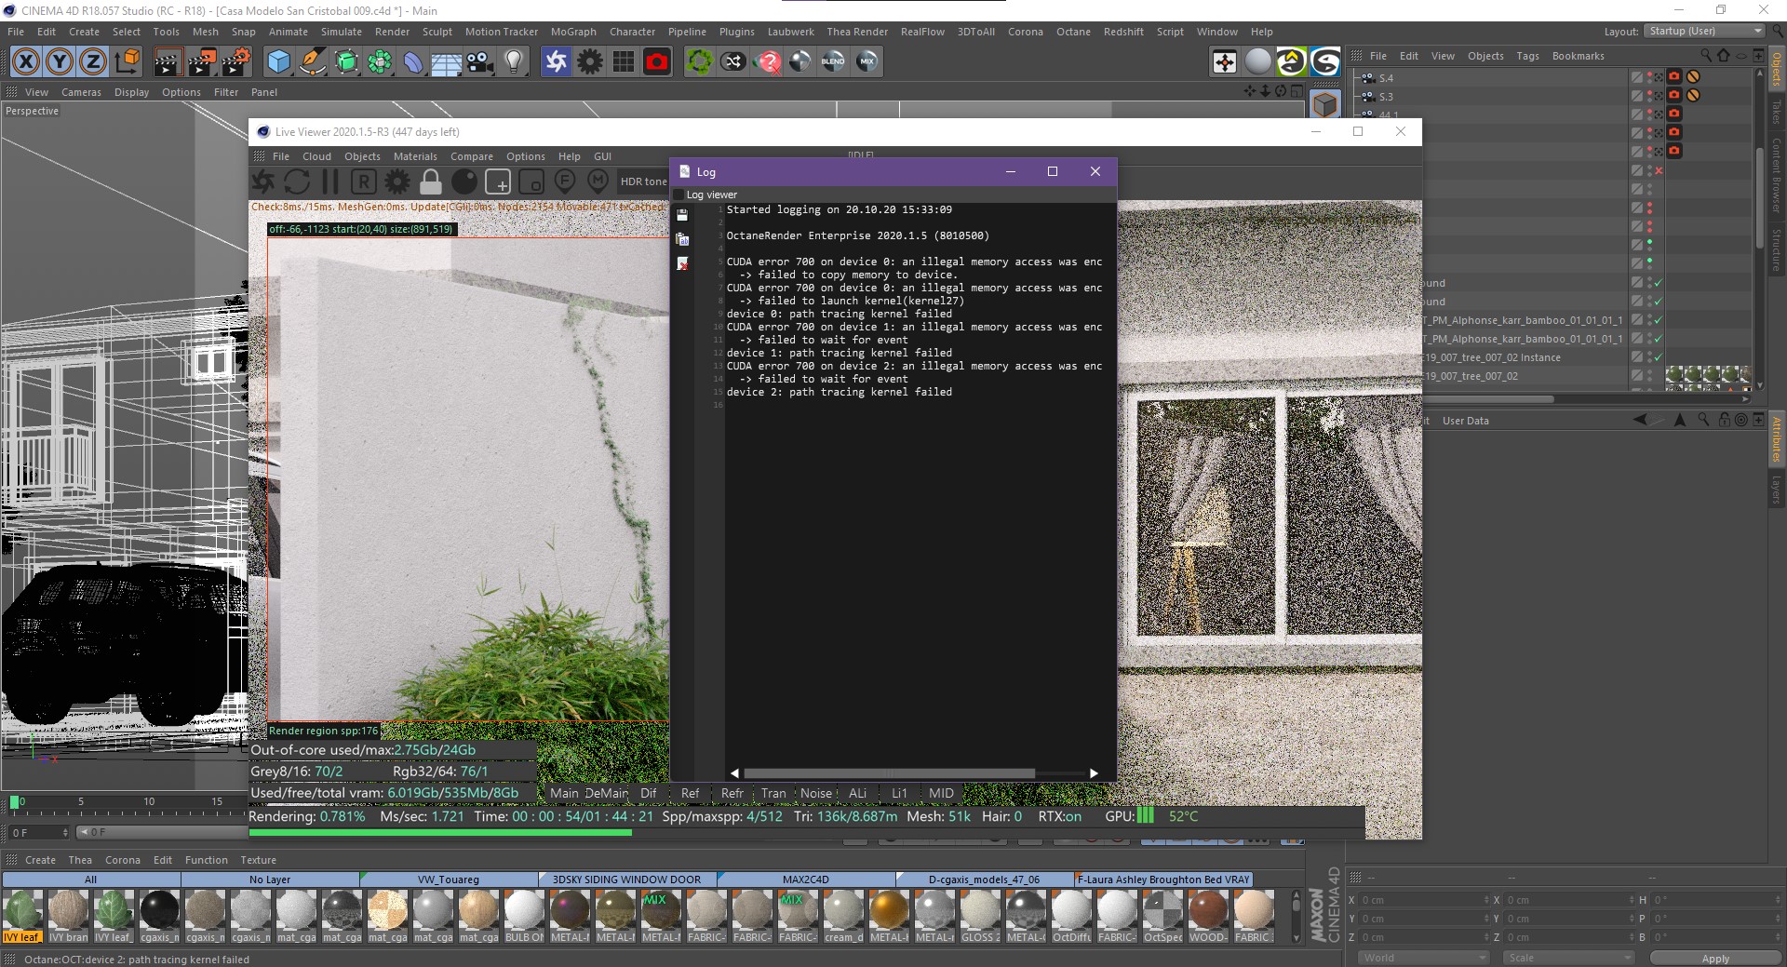
Task: Tick the Log viewer checkbox
Action: (679, 195)
